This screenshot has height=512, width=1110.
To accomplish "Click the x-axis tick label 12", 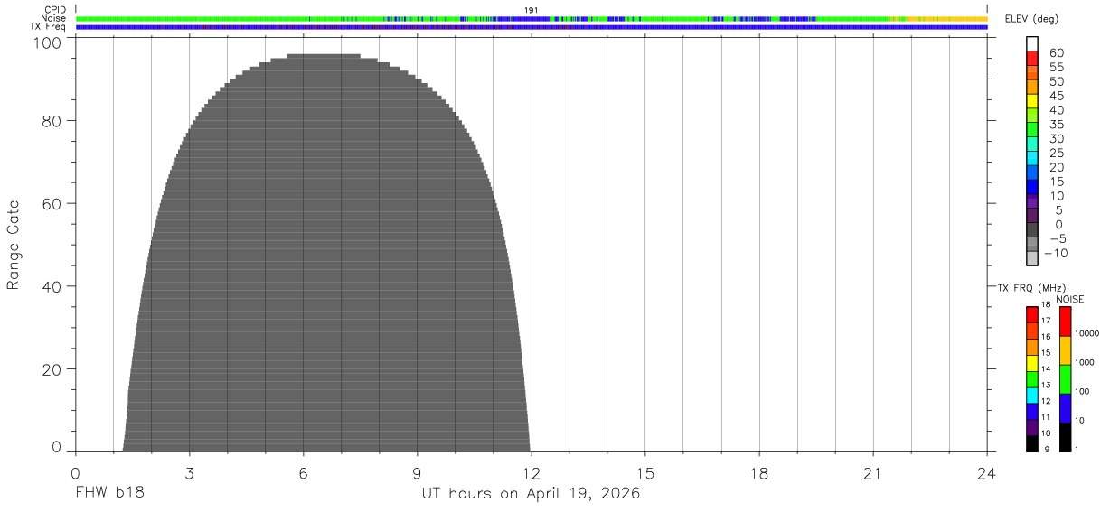I will [x=531, y=473].
